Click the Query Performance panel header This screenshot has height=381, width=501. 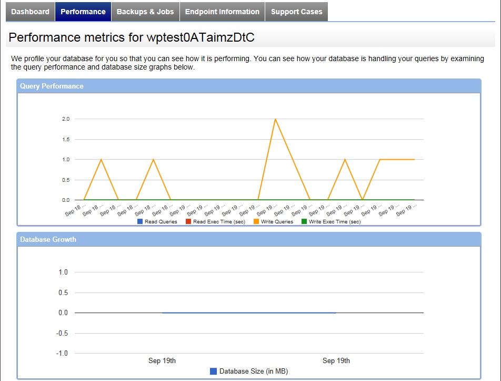249,86
